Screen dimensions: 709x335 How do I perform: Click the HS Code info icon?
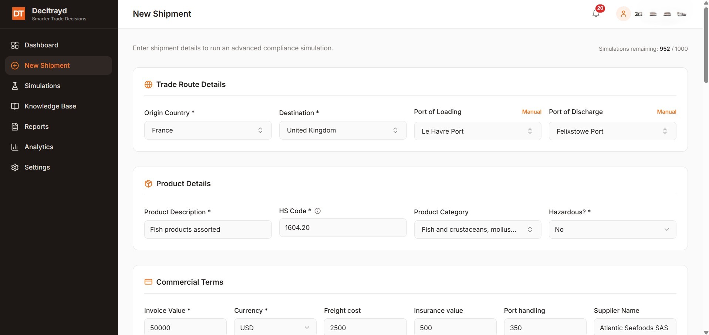pos(317,211)
